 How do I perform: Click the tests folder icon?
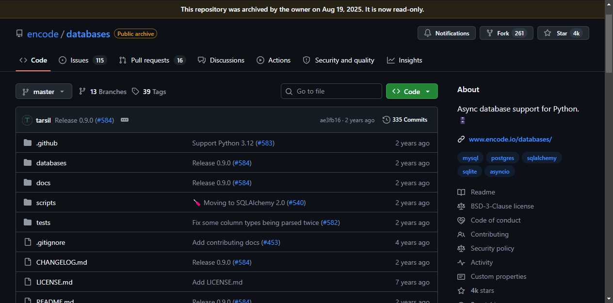tap(28, 223)
